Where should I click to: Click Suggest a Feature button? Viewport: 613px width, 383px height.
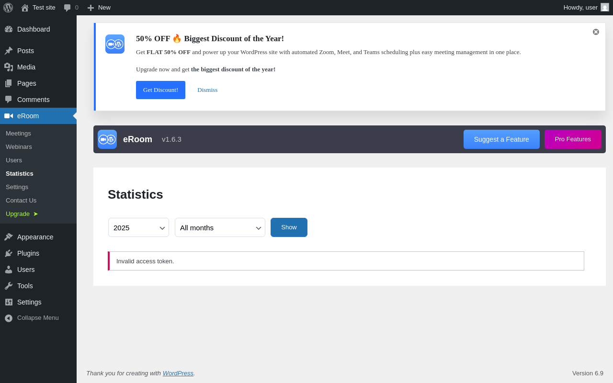[x=501, y=139]
